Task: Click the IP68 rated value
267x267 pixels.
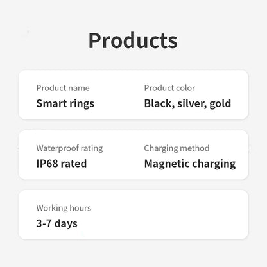Action: coord(62,164)
